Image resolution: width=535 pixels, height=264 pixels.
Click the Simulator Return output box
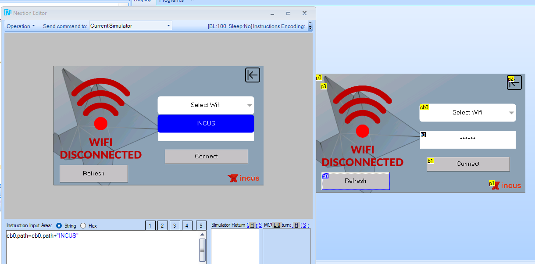[x=235, y=246]
